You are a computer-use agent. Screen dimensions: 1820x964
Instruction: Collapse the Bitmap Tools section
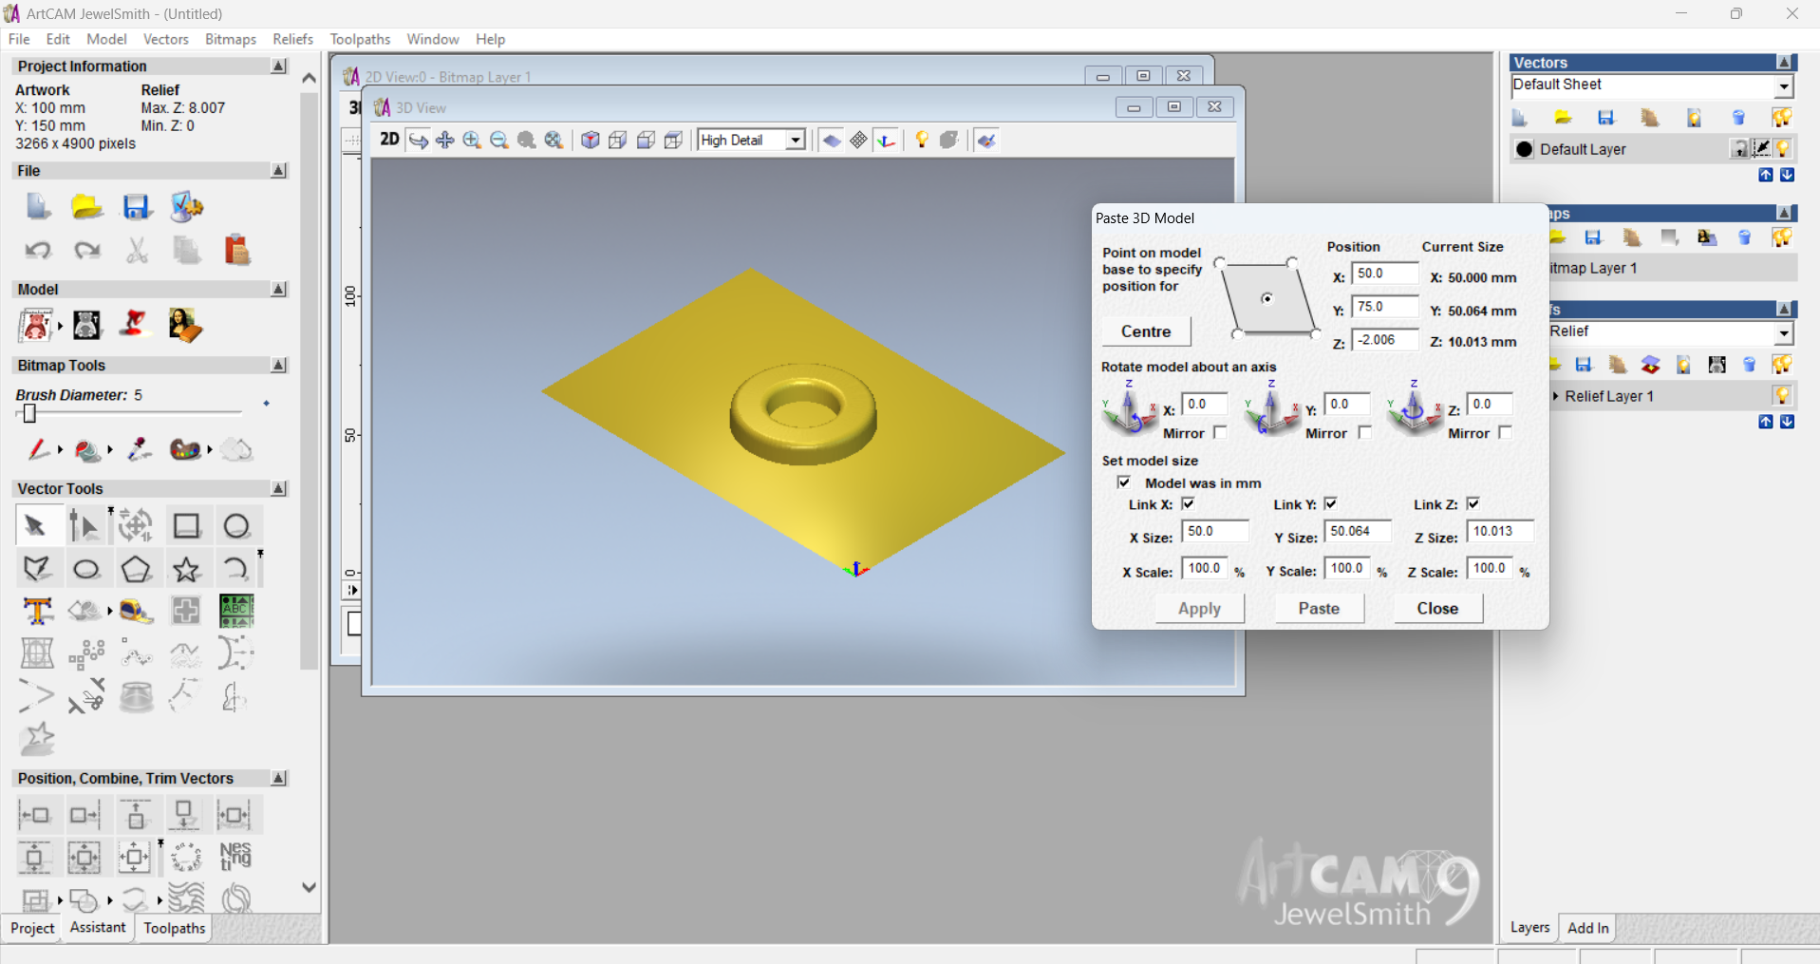279,365
